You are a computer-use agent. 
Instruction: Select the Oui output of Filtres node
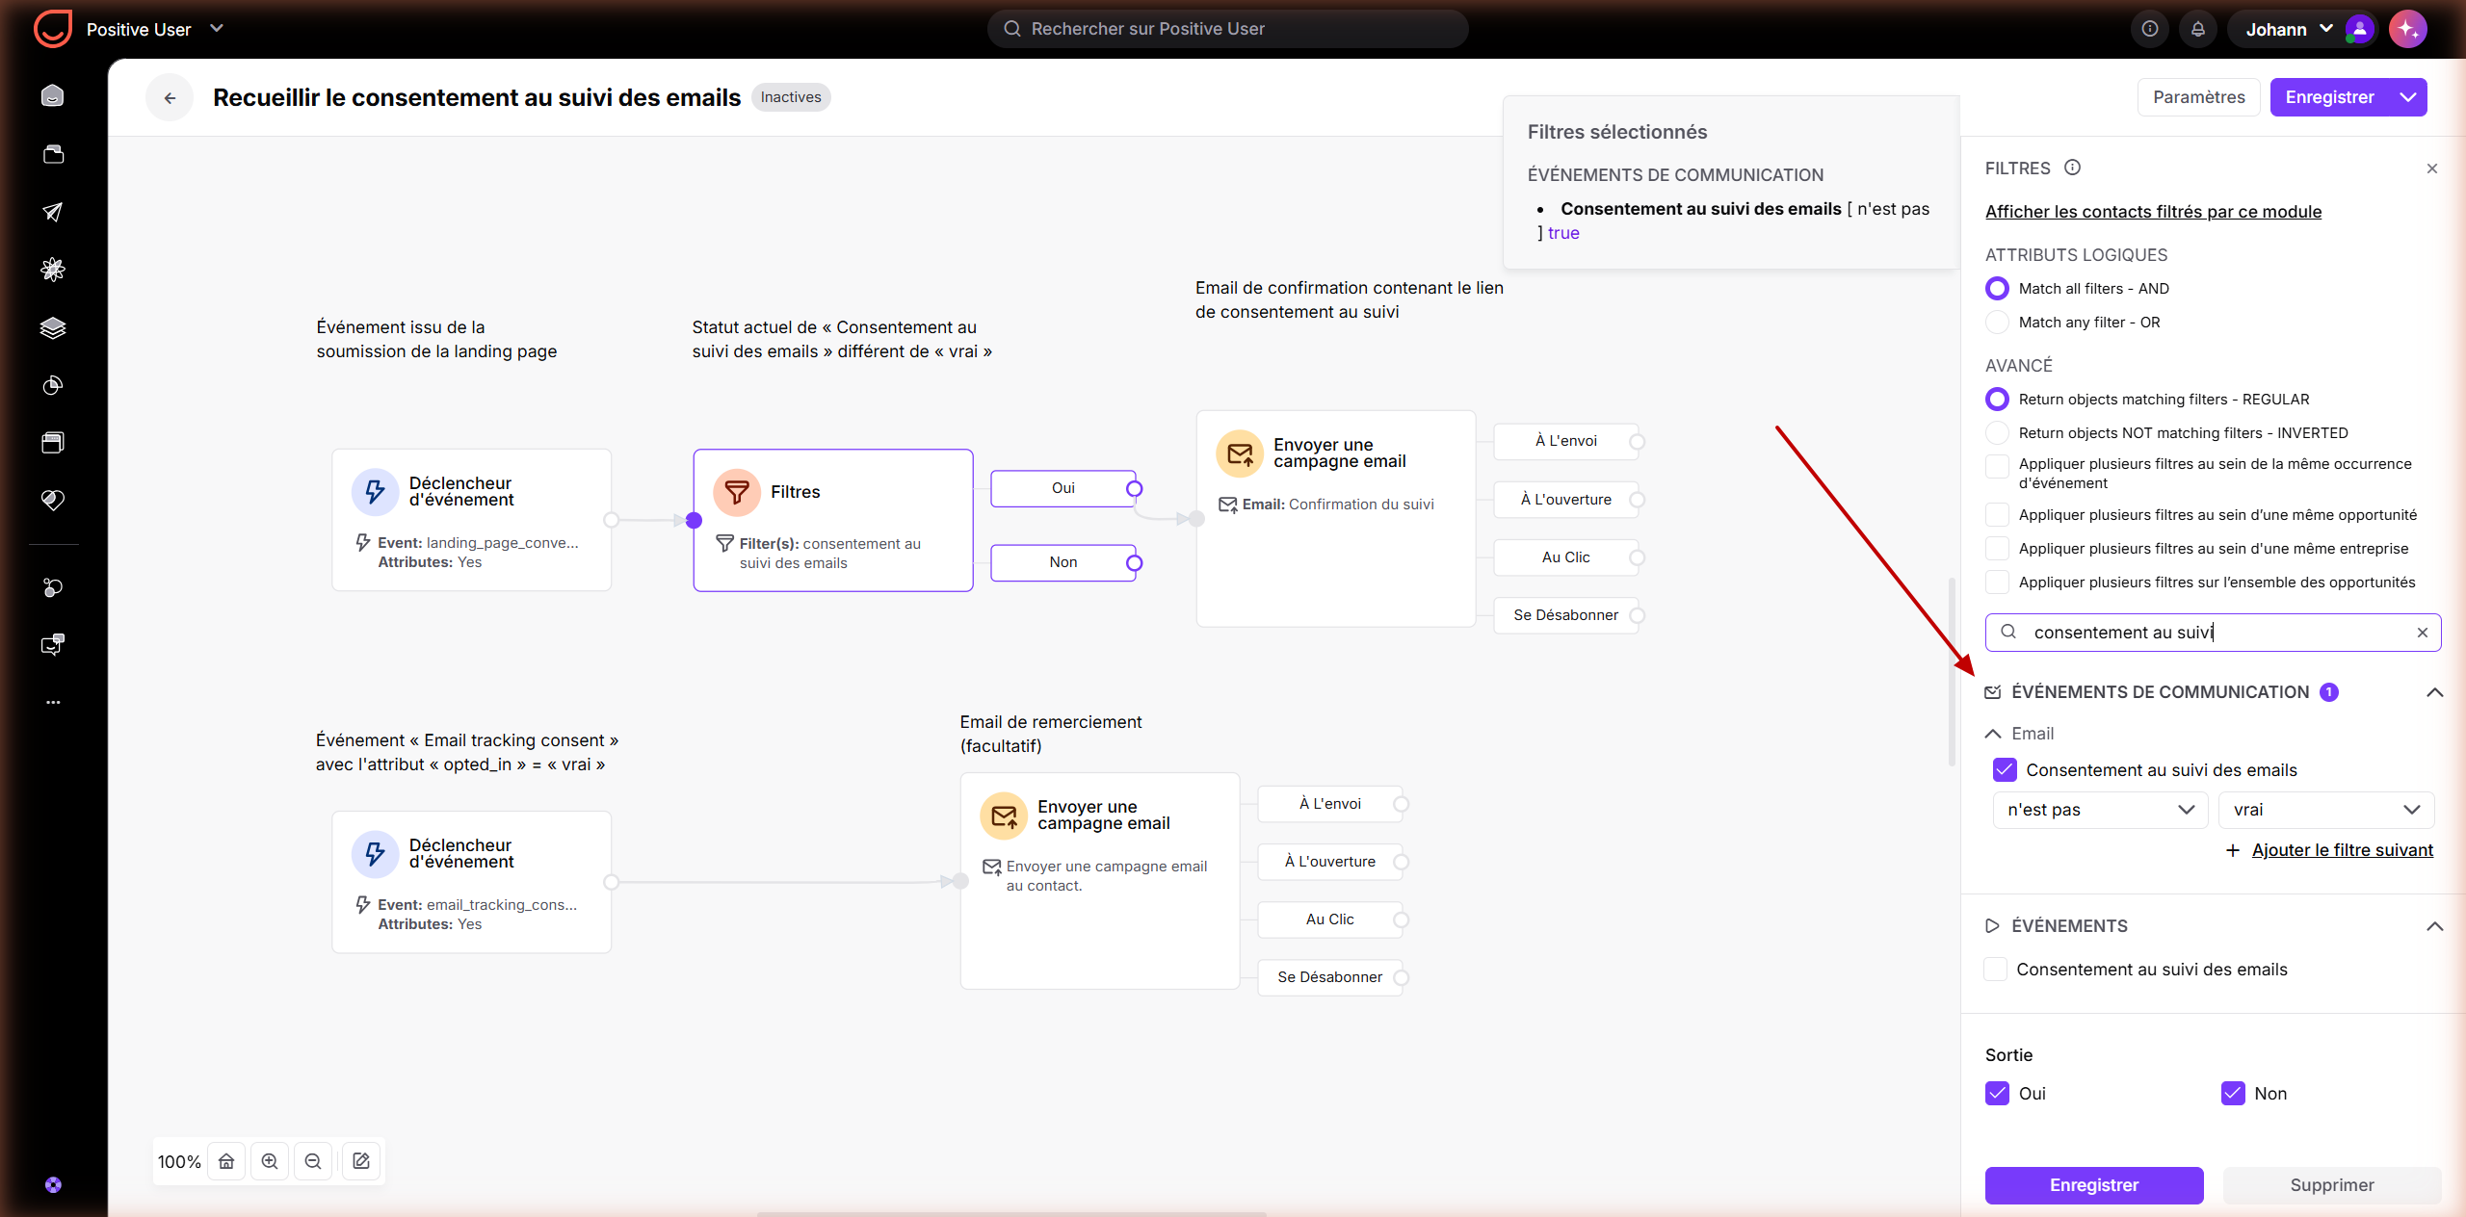click(1063, 488)
